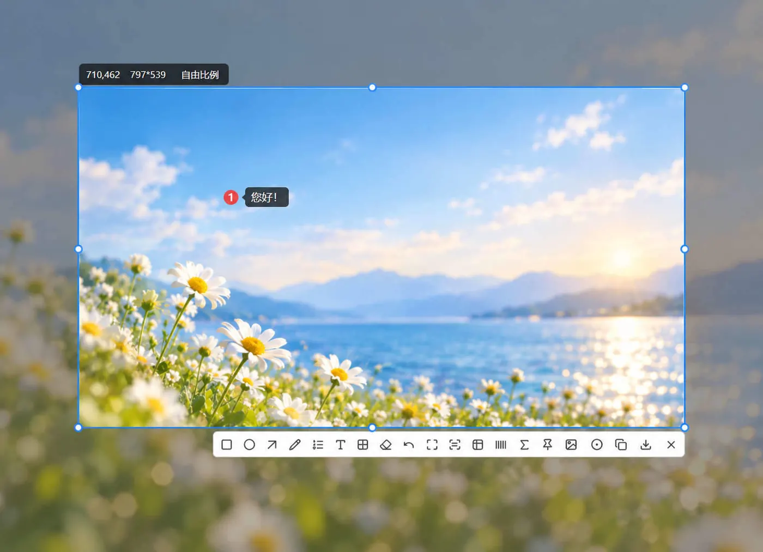Screen dimensions: 763x552
Task: Choose the eraser tool
Action: 386,445
